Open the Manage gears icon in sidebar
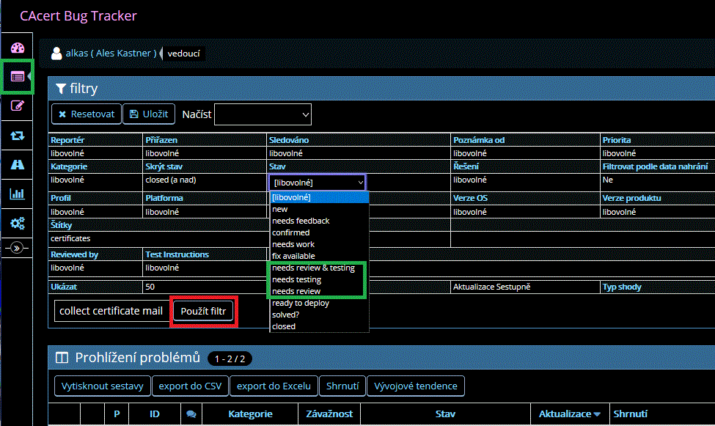The width and height of the screenshot is (715, 426). [18, 223]
